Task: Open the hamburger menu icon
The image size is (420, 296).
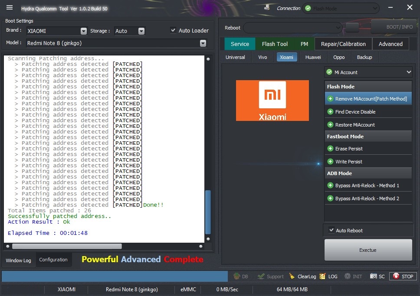Action: 10,7
